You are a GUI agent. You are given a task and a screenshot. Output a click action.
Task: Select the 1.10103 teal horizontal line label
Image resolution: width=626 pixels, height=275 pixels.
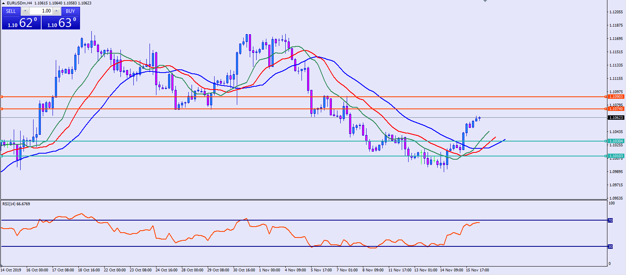point(616,156)
